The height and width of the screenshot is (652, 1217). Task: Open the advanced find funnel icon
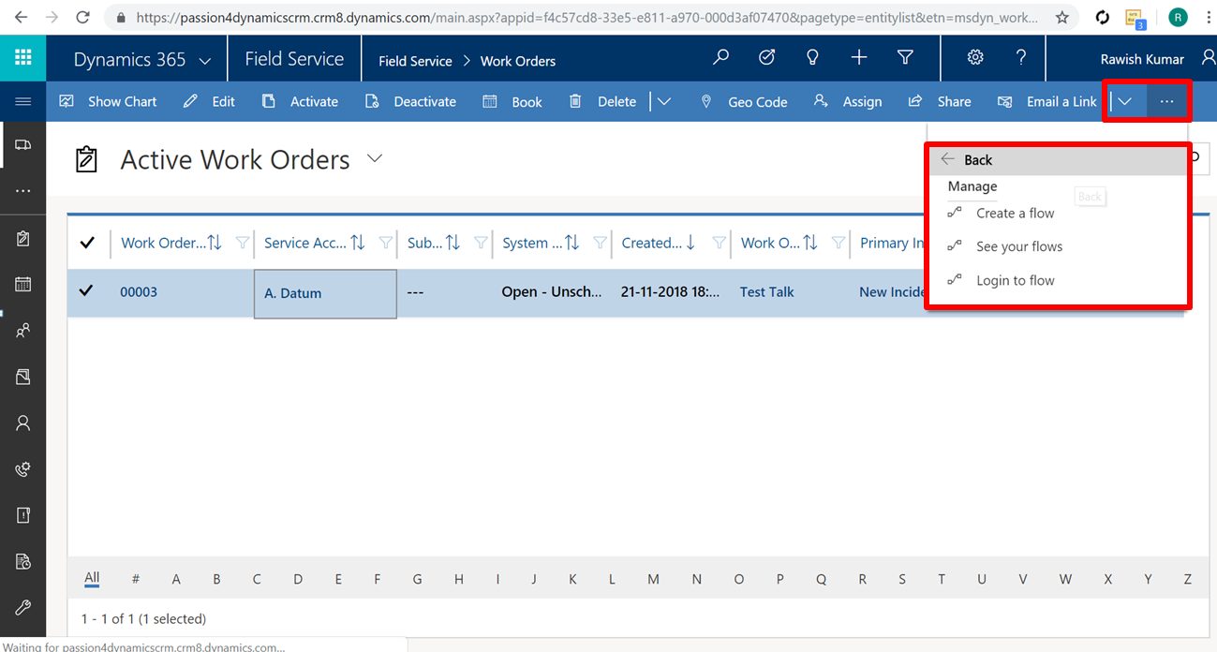(905, 58)
